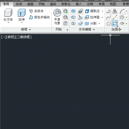The width and height of the screenshot is (129, 129).
Task: Open the 网格 panel dialog launcher arrow
Action: click(x=67, y=30)
